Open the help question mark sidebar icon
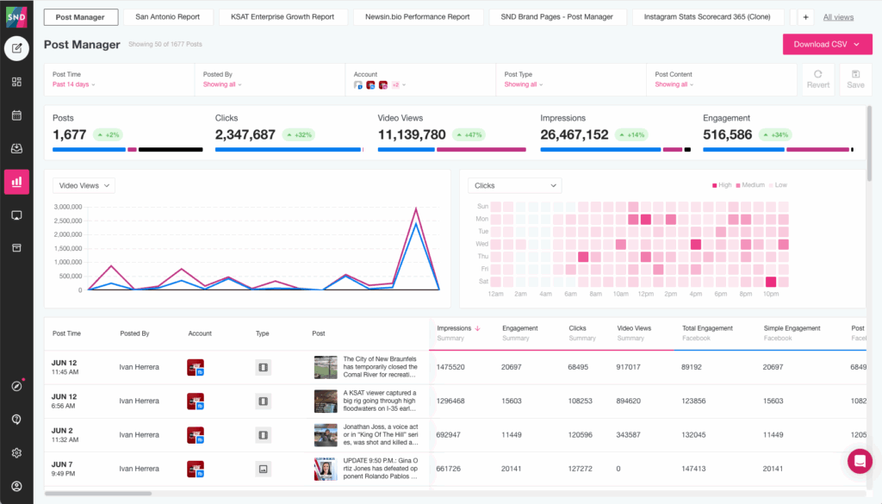This screenshot has height=504, width=882. pyautogui.click(x=17, y=420)
